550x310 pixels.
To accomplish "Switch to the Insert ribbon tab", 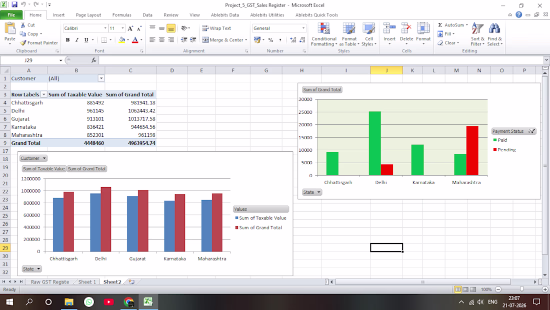I will pyautogui.click(x=58, y=15).
